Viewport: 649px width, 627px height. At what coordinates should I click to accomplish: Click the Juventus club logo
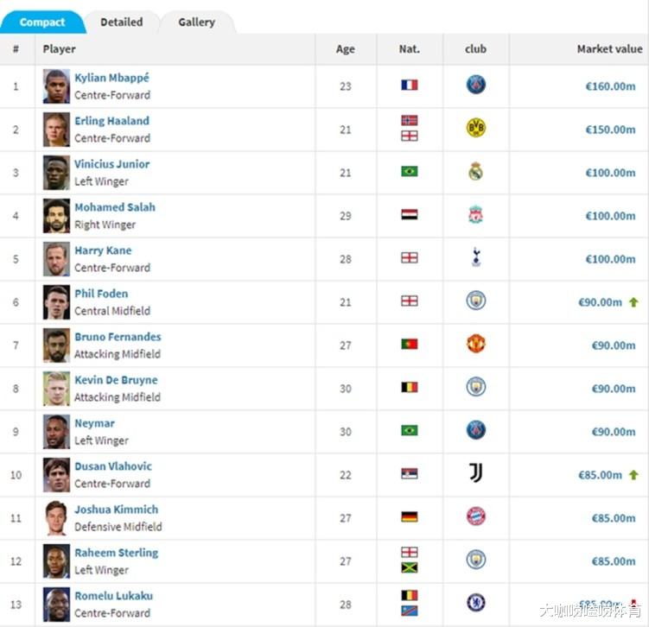pyautogui.click(x=475, y=472)
